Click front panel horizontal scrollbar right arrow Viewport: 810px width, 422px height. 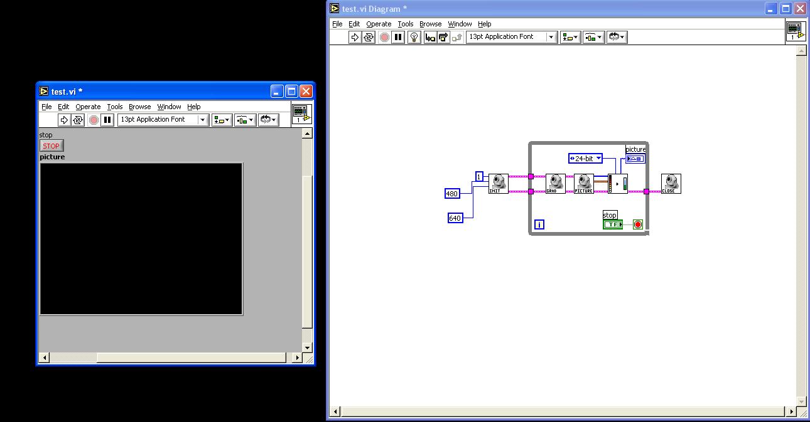[x=297, y=357]
